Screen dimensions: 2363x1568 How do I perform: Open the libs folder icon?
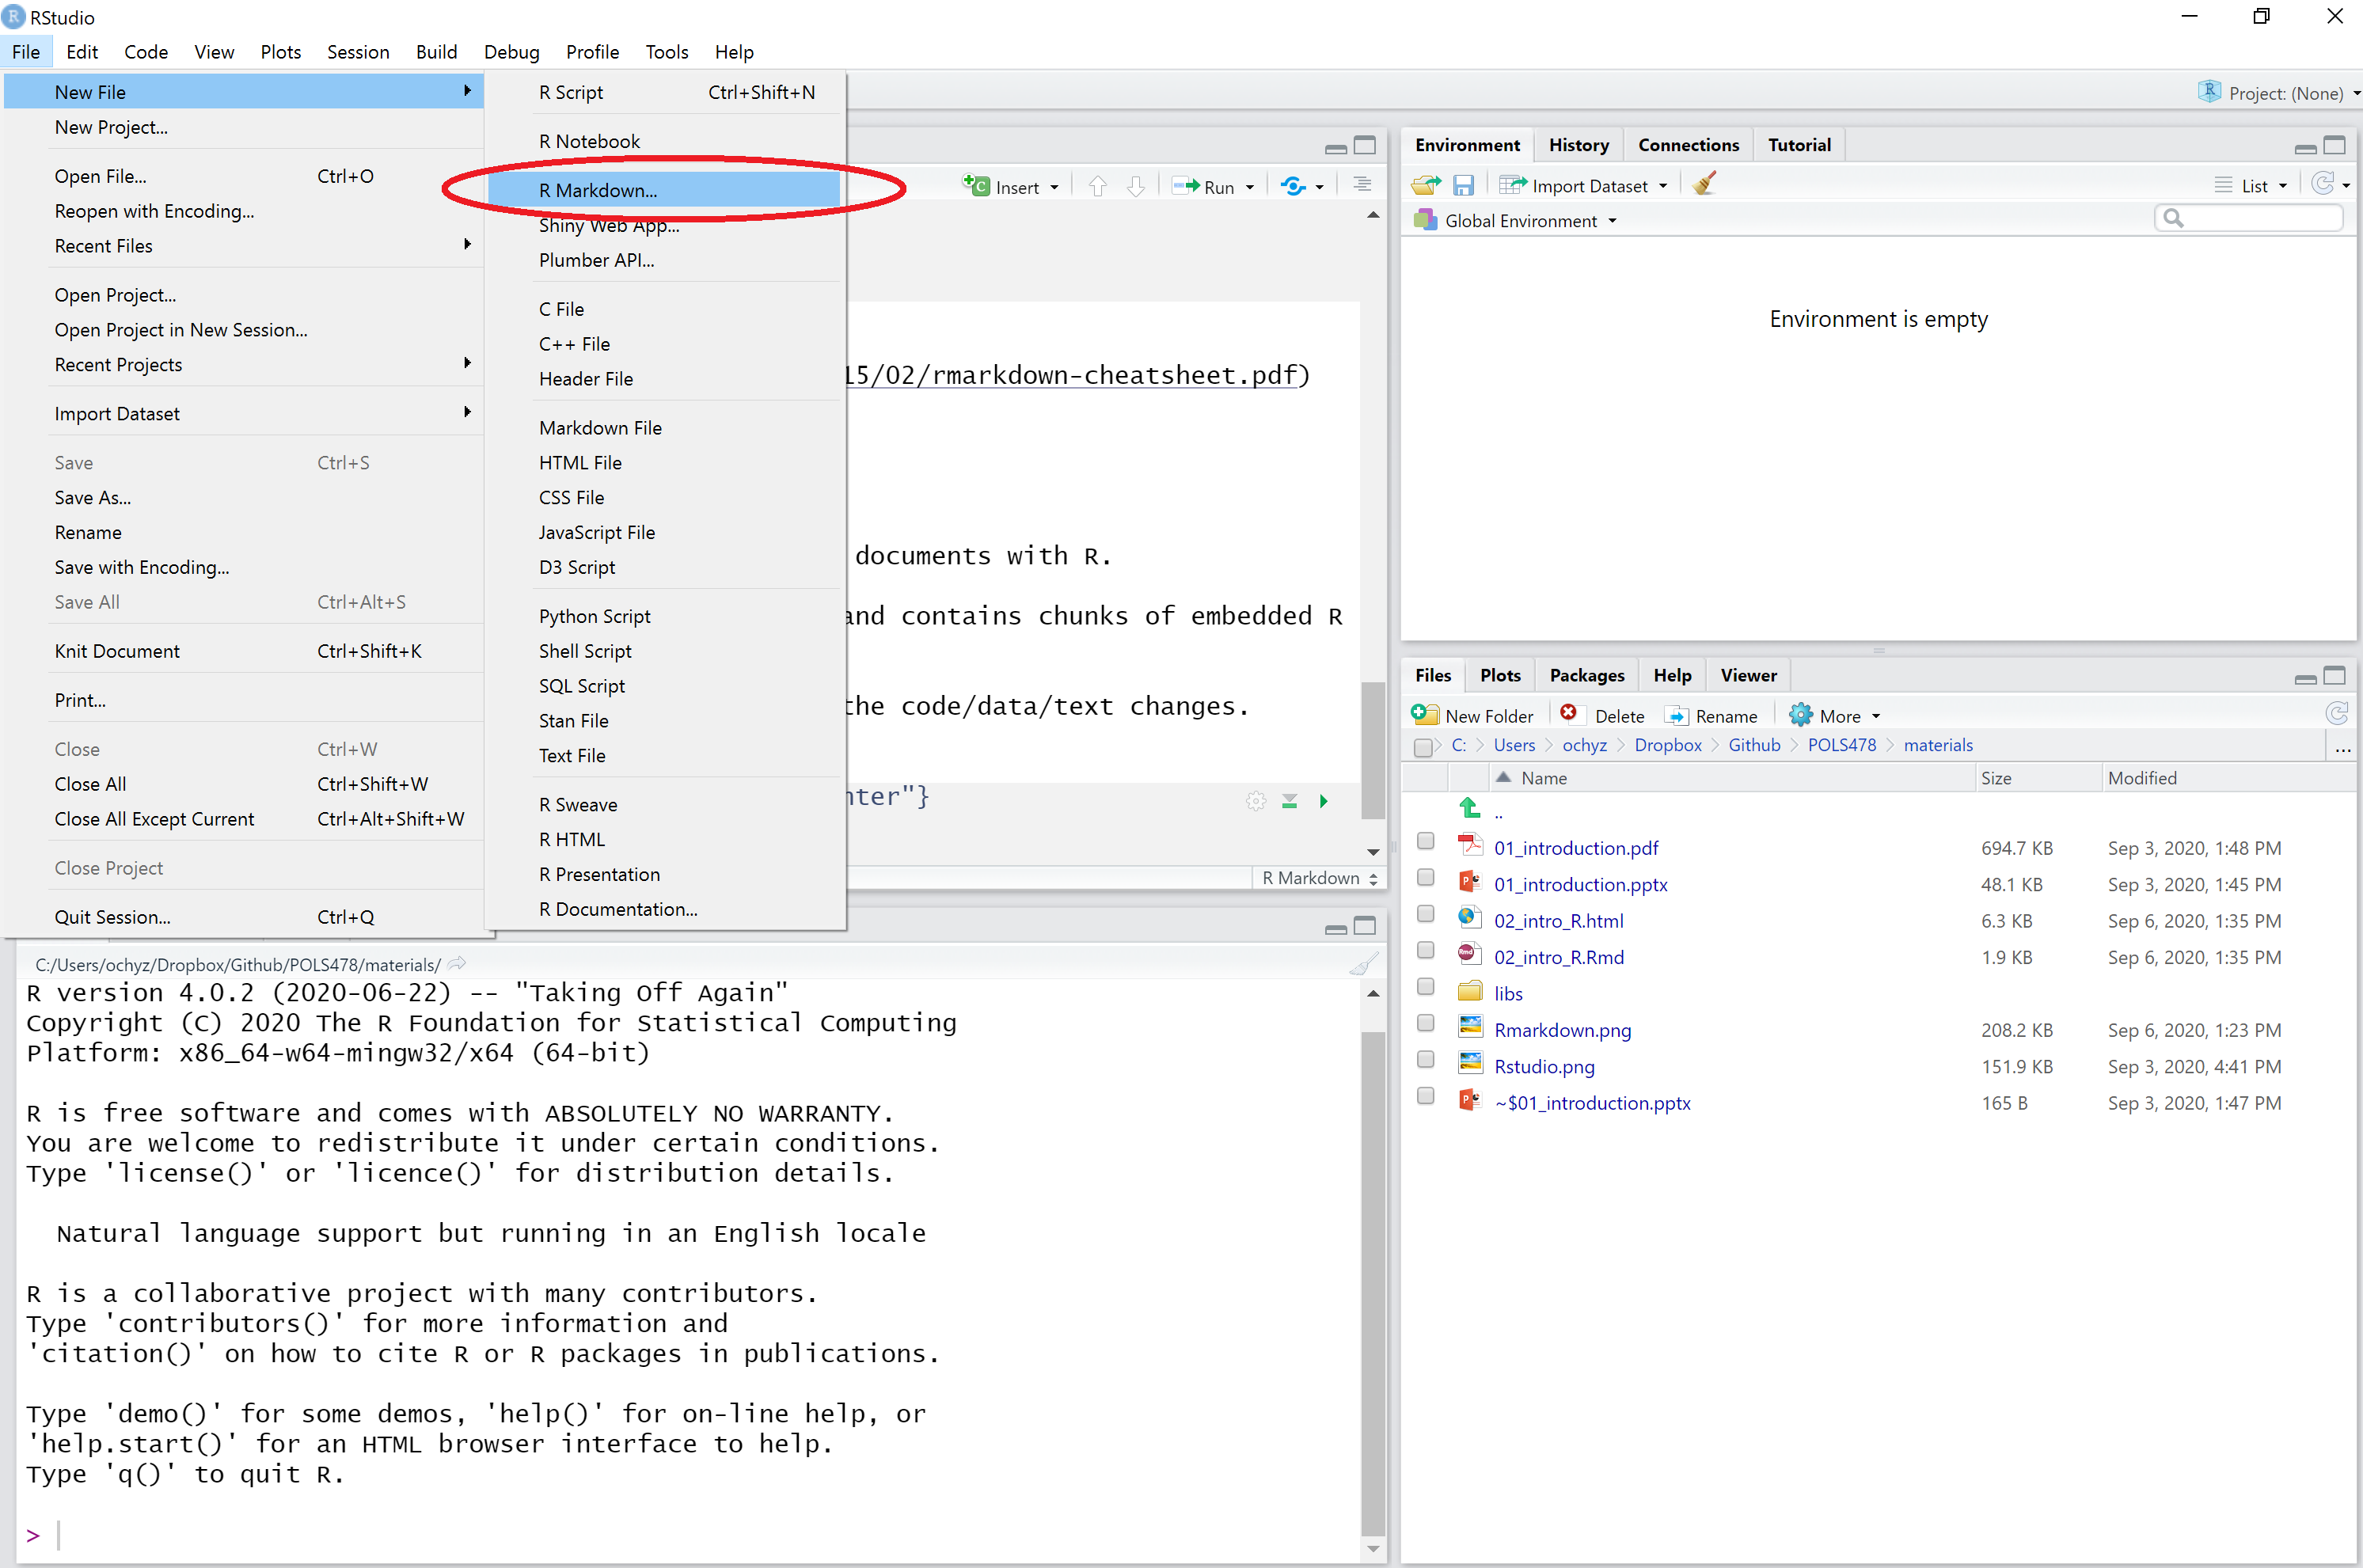[1469, 992]
